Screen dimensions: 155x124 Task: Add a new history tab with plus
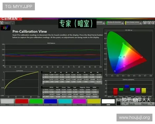[x=13, y=23]
